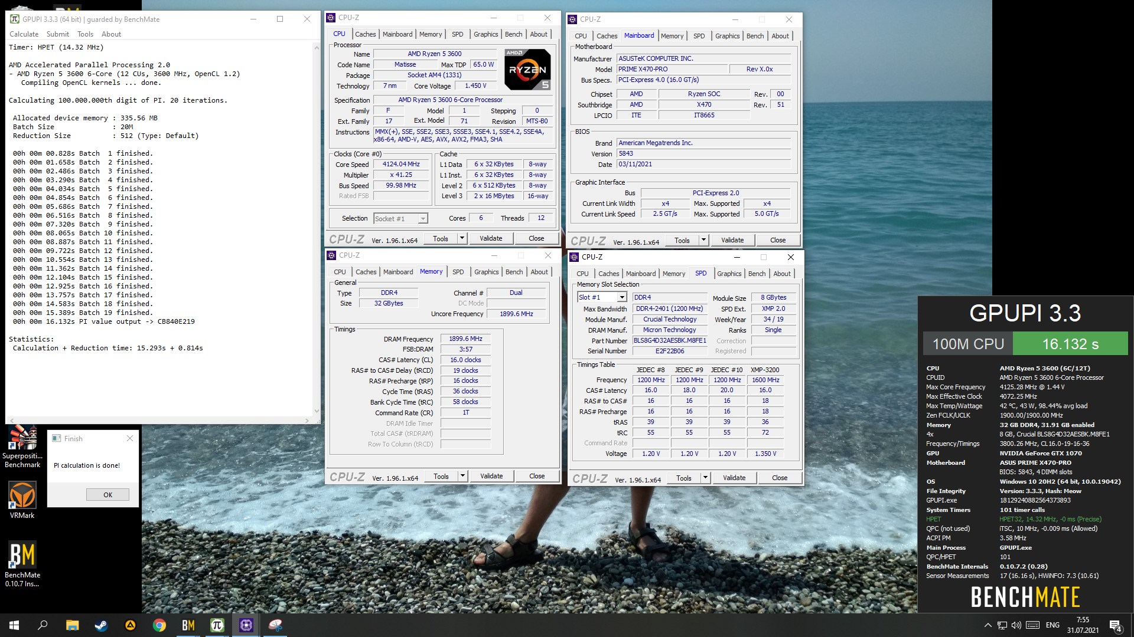Image resolution: width=1134 pixels, height=637 pixels.
Task: Click CPU-Z Memory window title icon
Action: tap(331, 255)
